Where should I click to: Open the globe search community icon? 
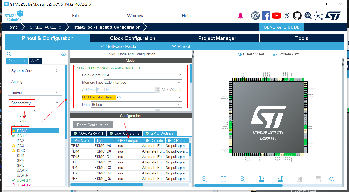308,16
